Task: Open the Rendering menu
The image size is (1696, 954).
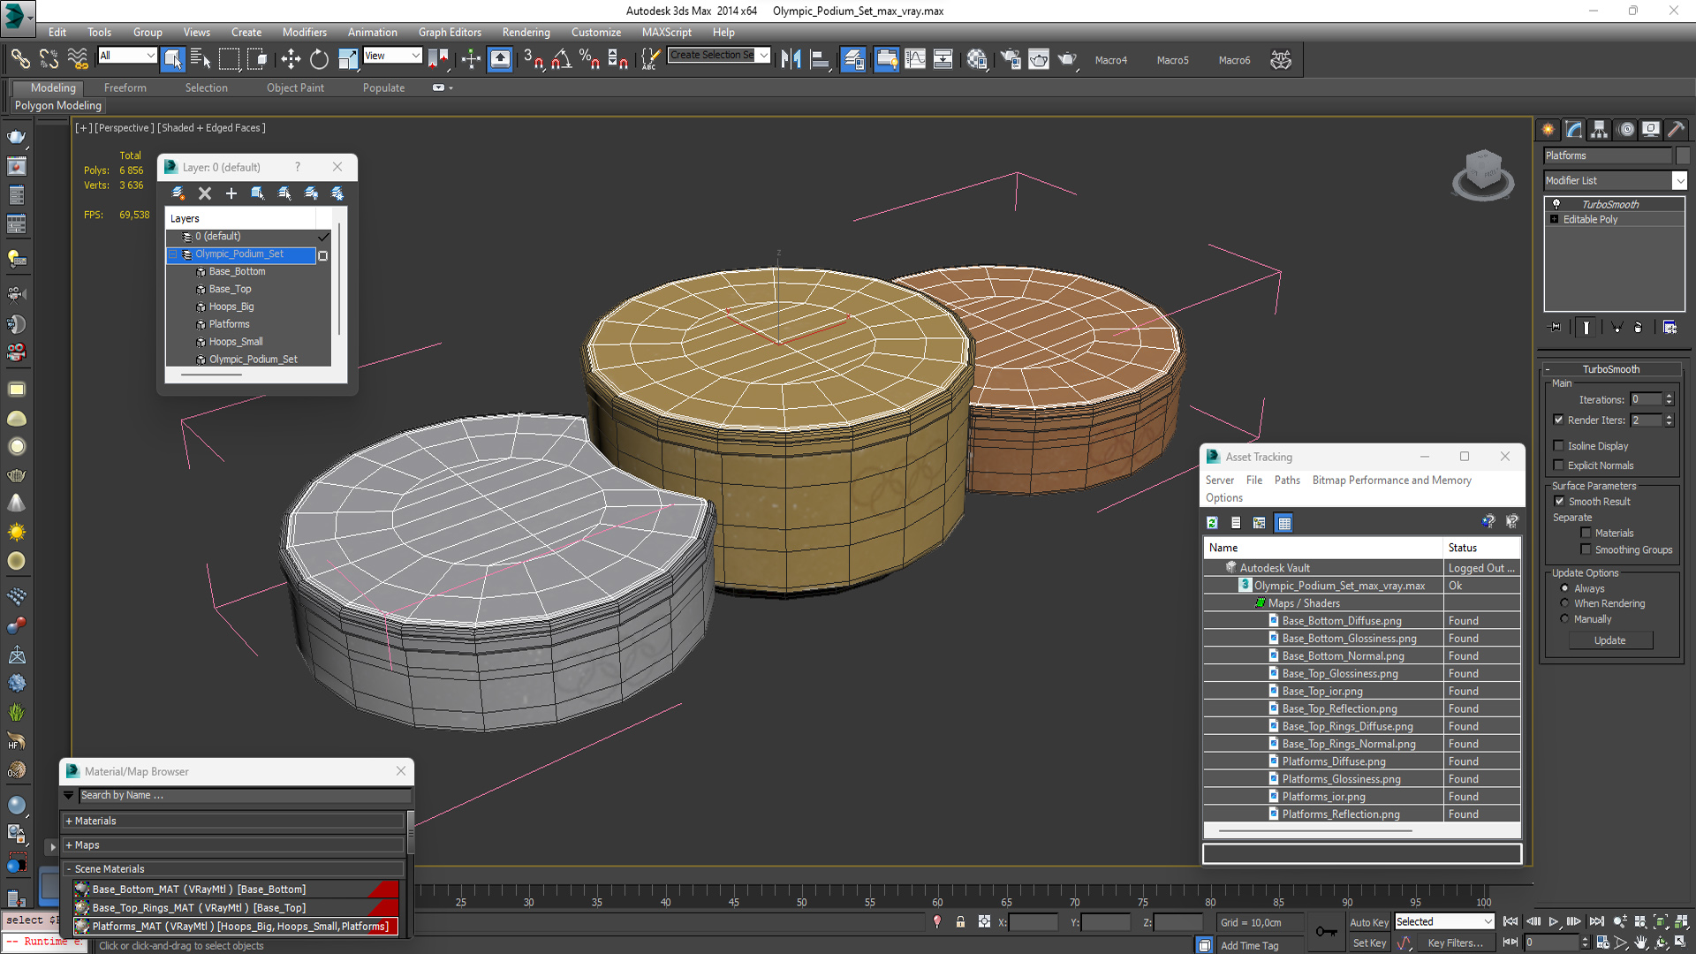Action: pyautogui.click(x=526, y=32)
